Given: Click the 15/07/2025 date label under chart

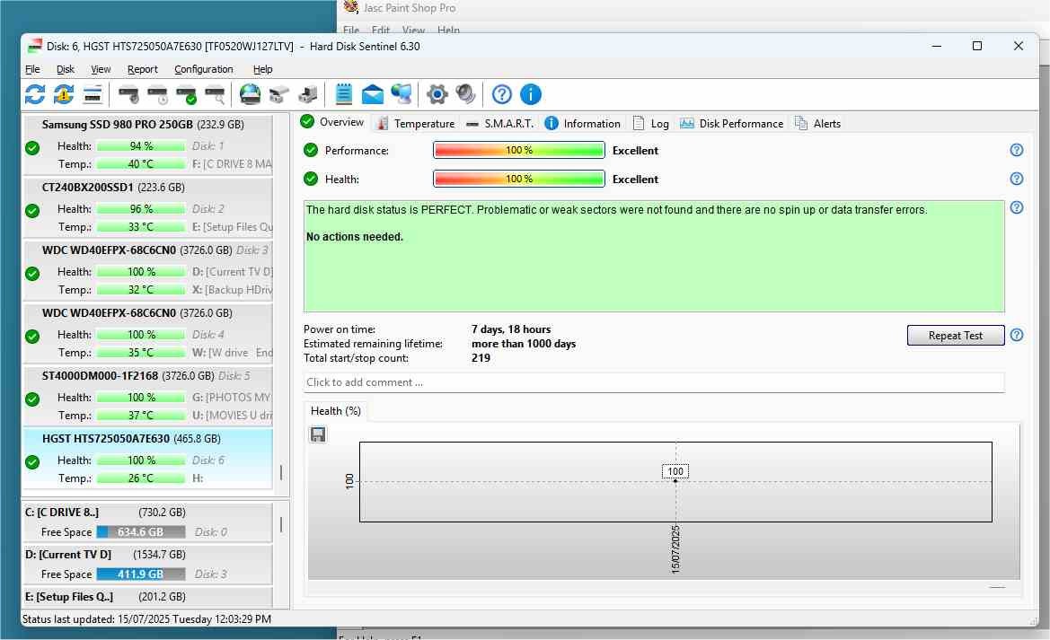Looking at the screenshot, I should click(675, 549).
